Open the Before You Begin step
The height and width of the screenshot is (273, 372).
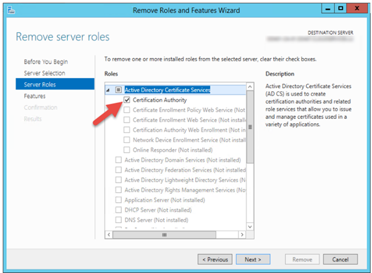point(46,62)
